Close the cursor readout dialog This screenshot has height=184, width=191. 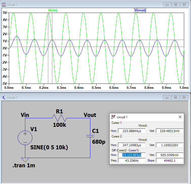point(180,117)
